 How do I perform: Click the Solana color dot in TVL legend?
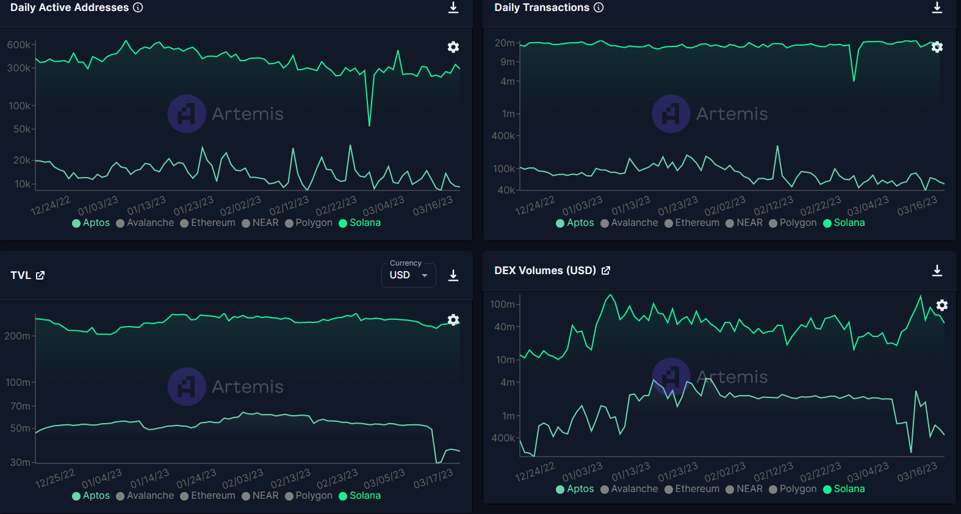(343, 496)
